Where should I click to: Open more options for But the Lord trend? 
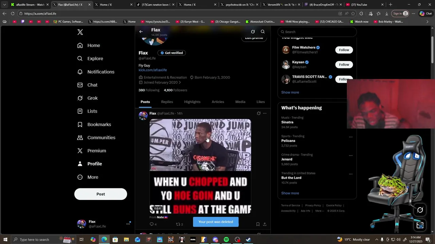(x=351, y=174)
